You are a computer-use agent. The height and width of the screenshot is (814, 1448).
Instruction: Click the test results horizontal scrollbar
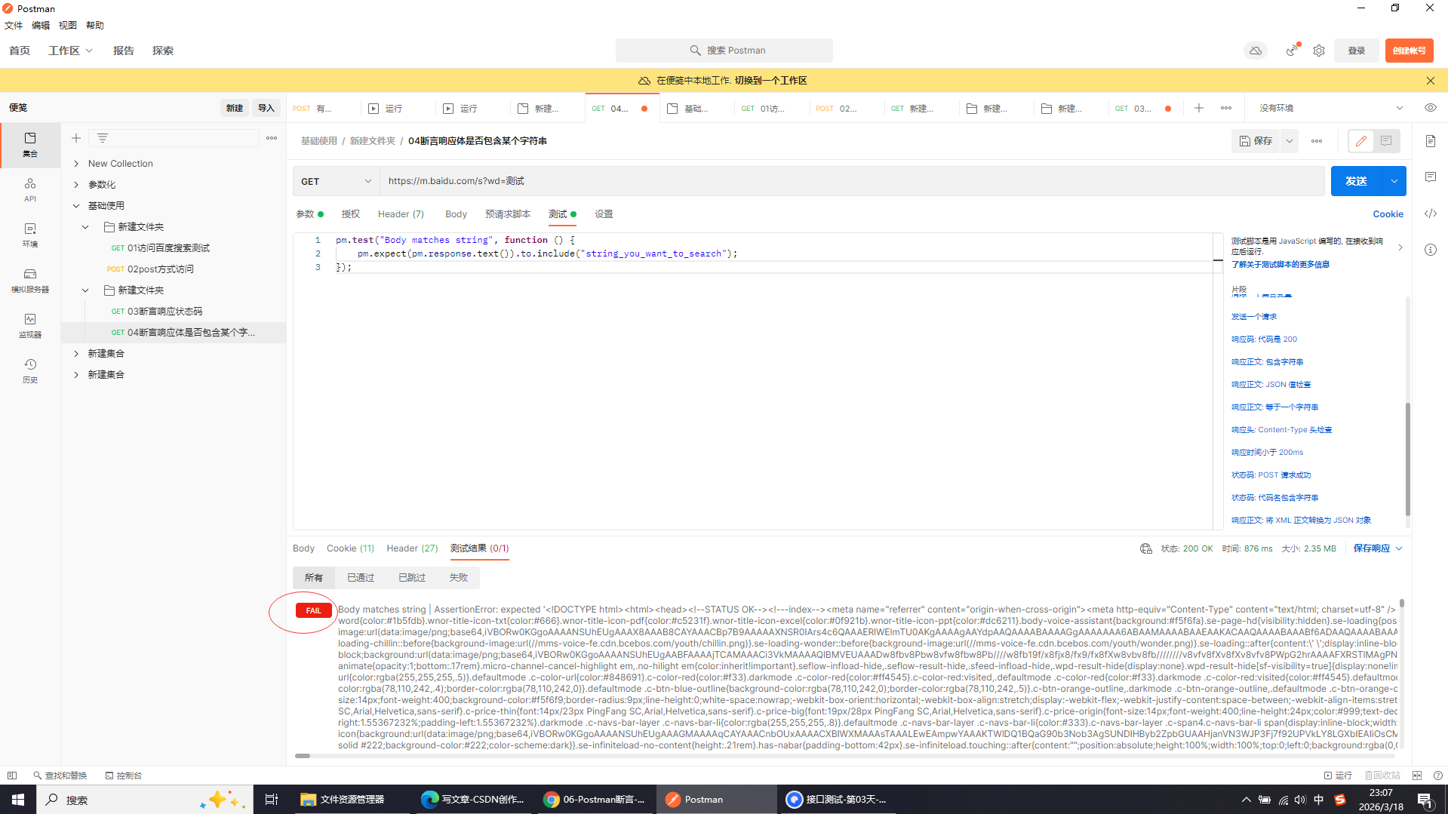[x=303, y=755]
